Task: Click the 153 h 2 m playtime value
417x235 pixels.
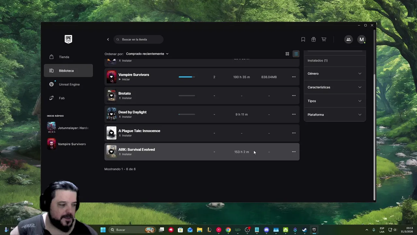Action: click(241, 152)
